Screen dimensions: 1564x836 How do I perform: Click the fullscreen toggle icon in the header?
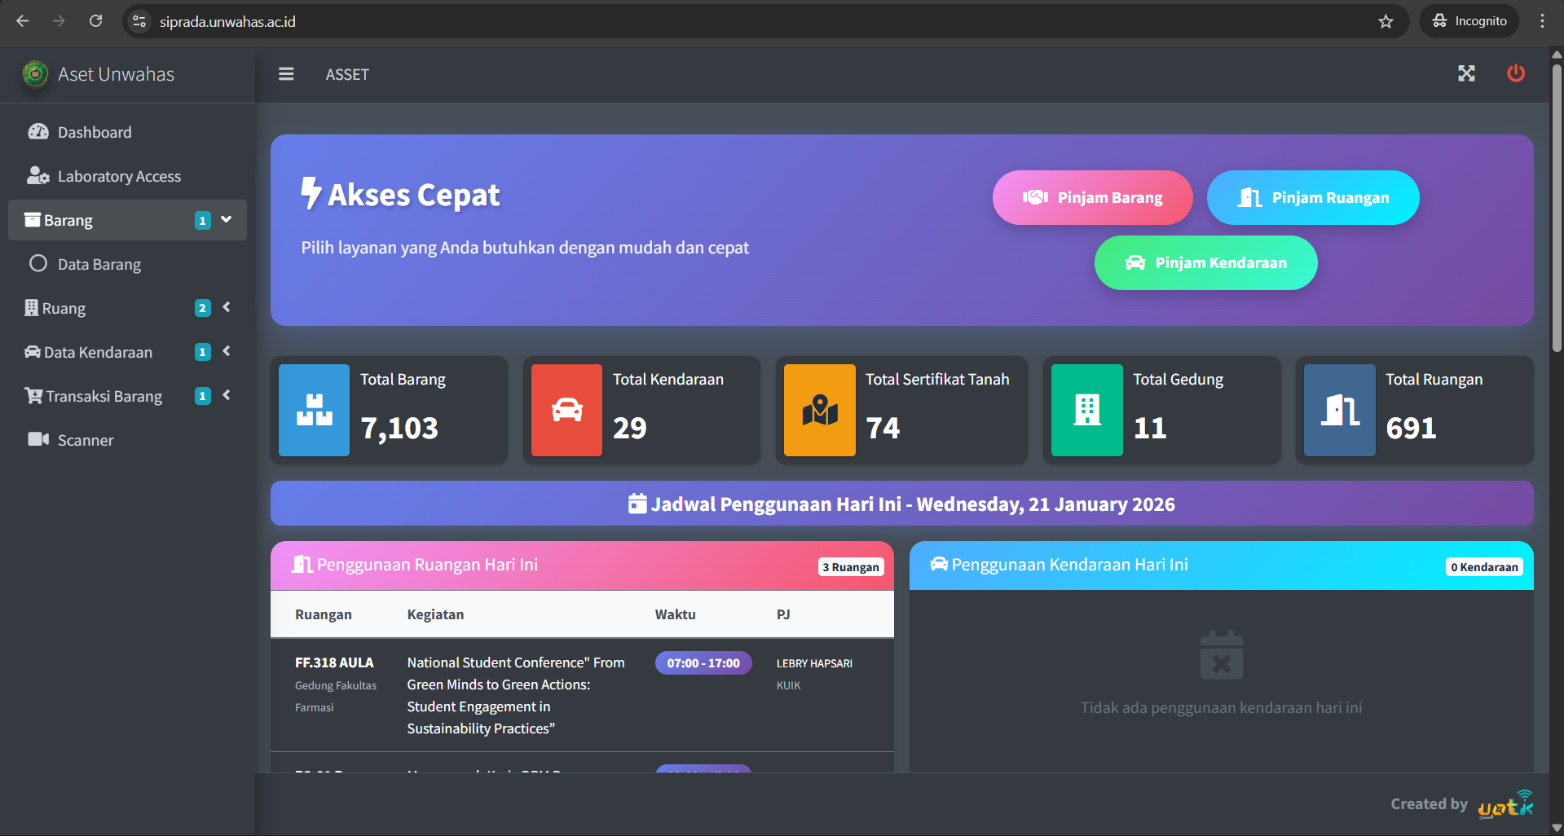[x=1465, y=73]
